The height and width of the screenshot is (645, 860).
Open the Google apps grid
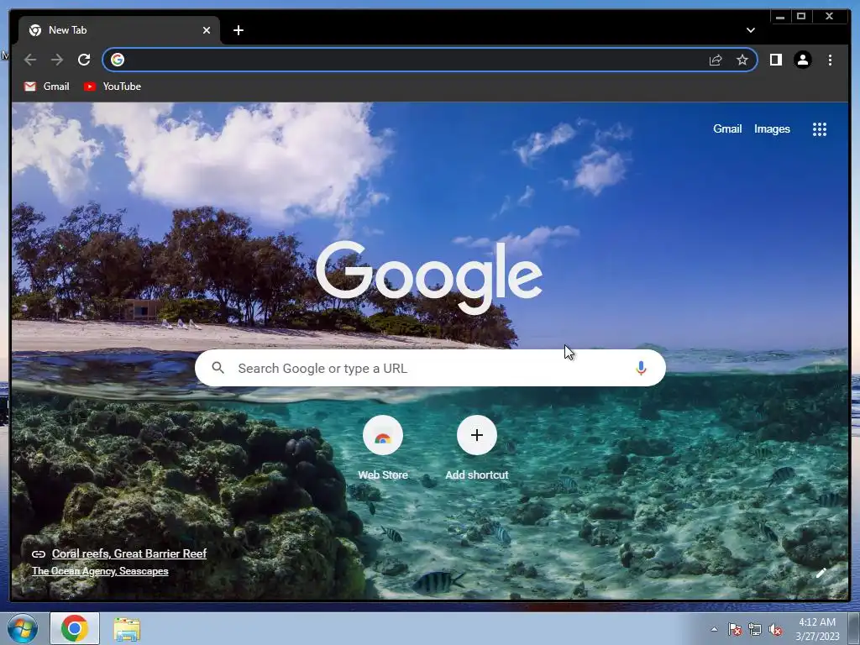tap(820, 129)
